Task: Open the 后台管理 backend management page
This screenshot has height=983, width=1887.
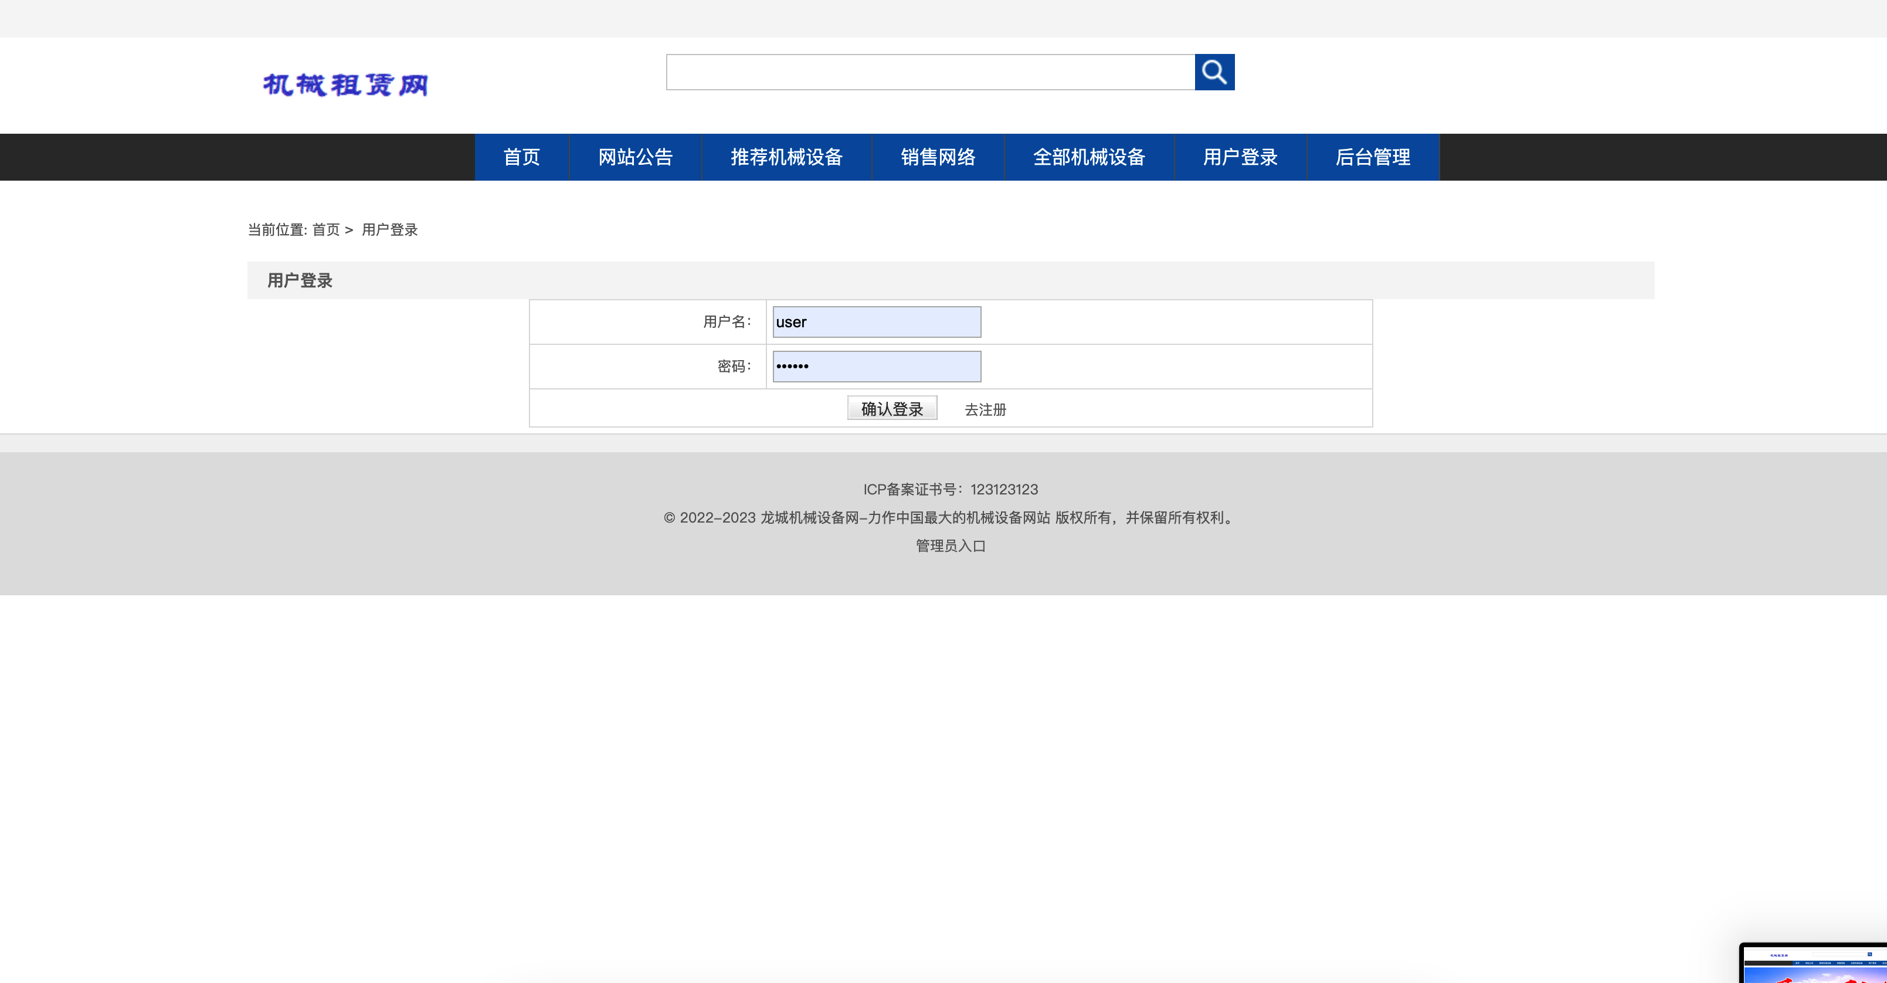Action: tap(1373, 157)
